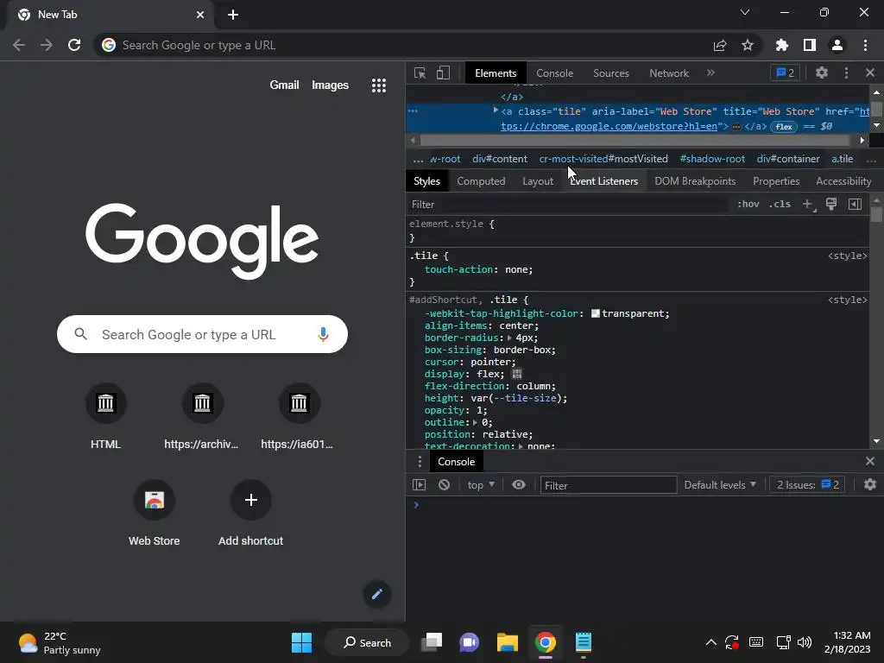Open the Chrome extensions puzzle icon
884x663 pixels.
coord(781,45)
